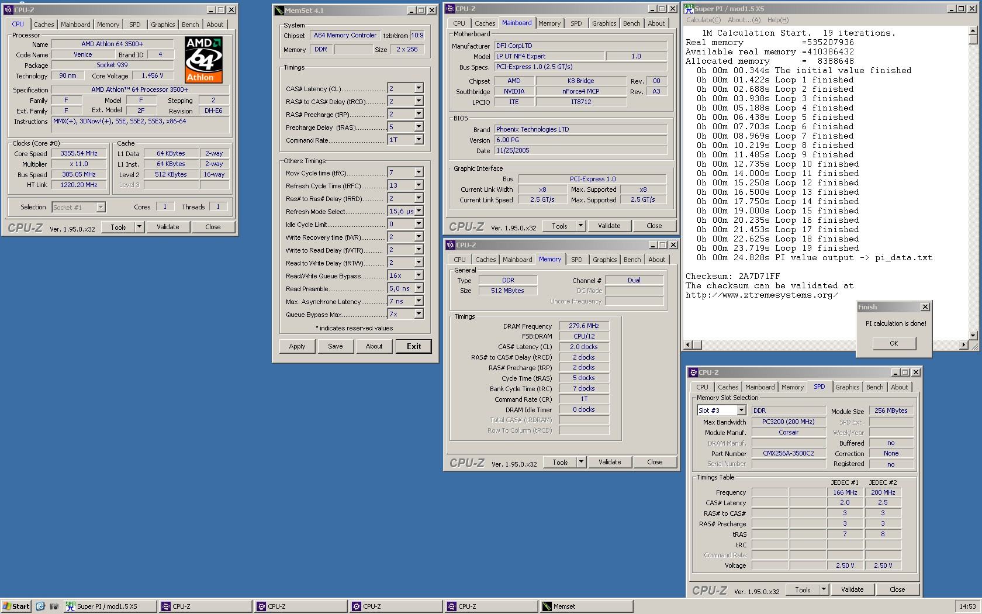Open Mainboard tab in CPU-Z SPD window
The width and height of the screenshot is (982, 614).
click(759, 387)
